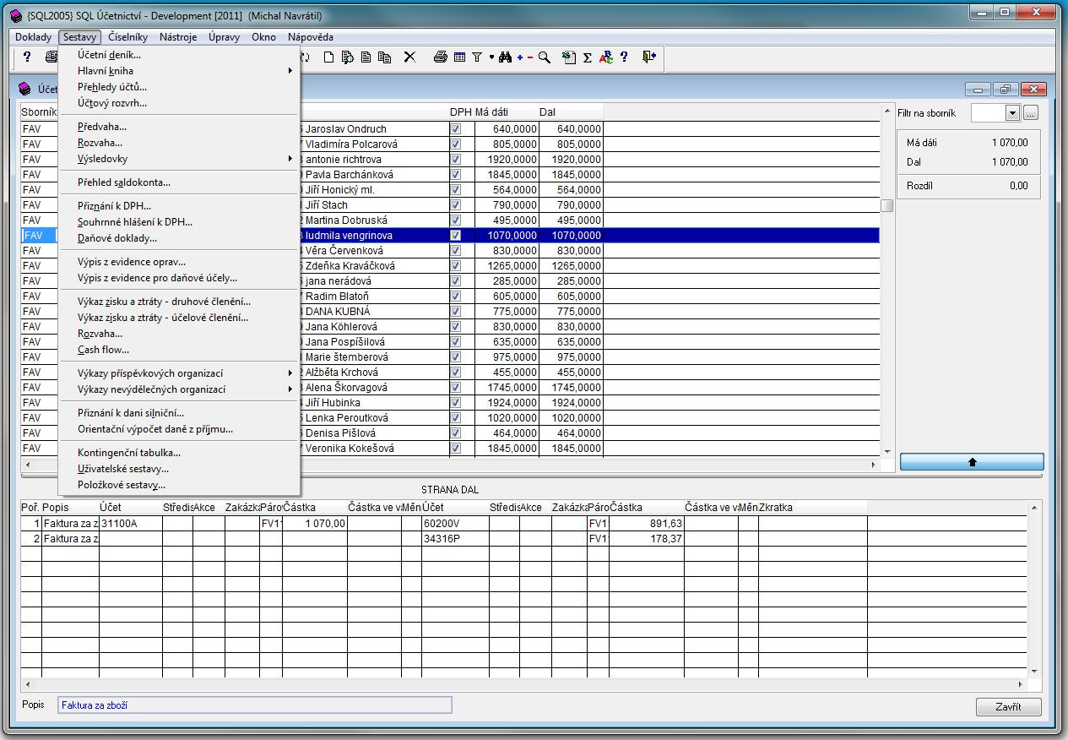Viewport: 1068px width, 740px height.
Task: Apply the funnel filter icon
Action: point(477,57)
